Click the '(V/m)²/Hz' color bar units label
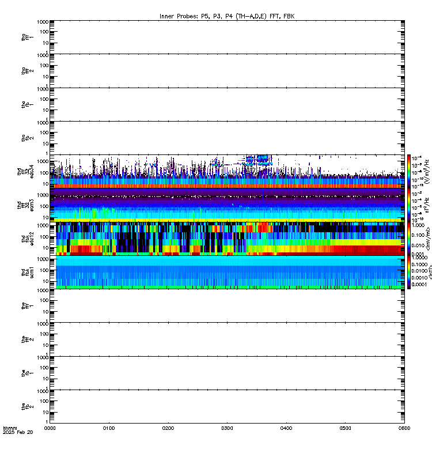 427,171
